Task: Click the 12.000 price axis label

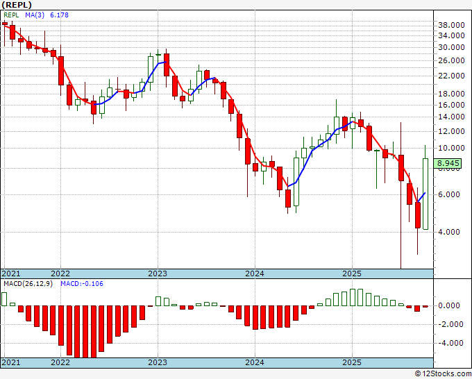Action: 451,131
